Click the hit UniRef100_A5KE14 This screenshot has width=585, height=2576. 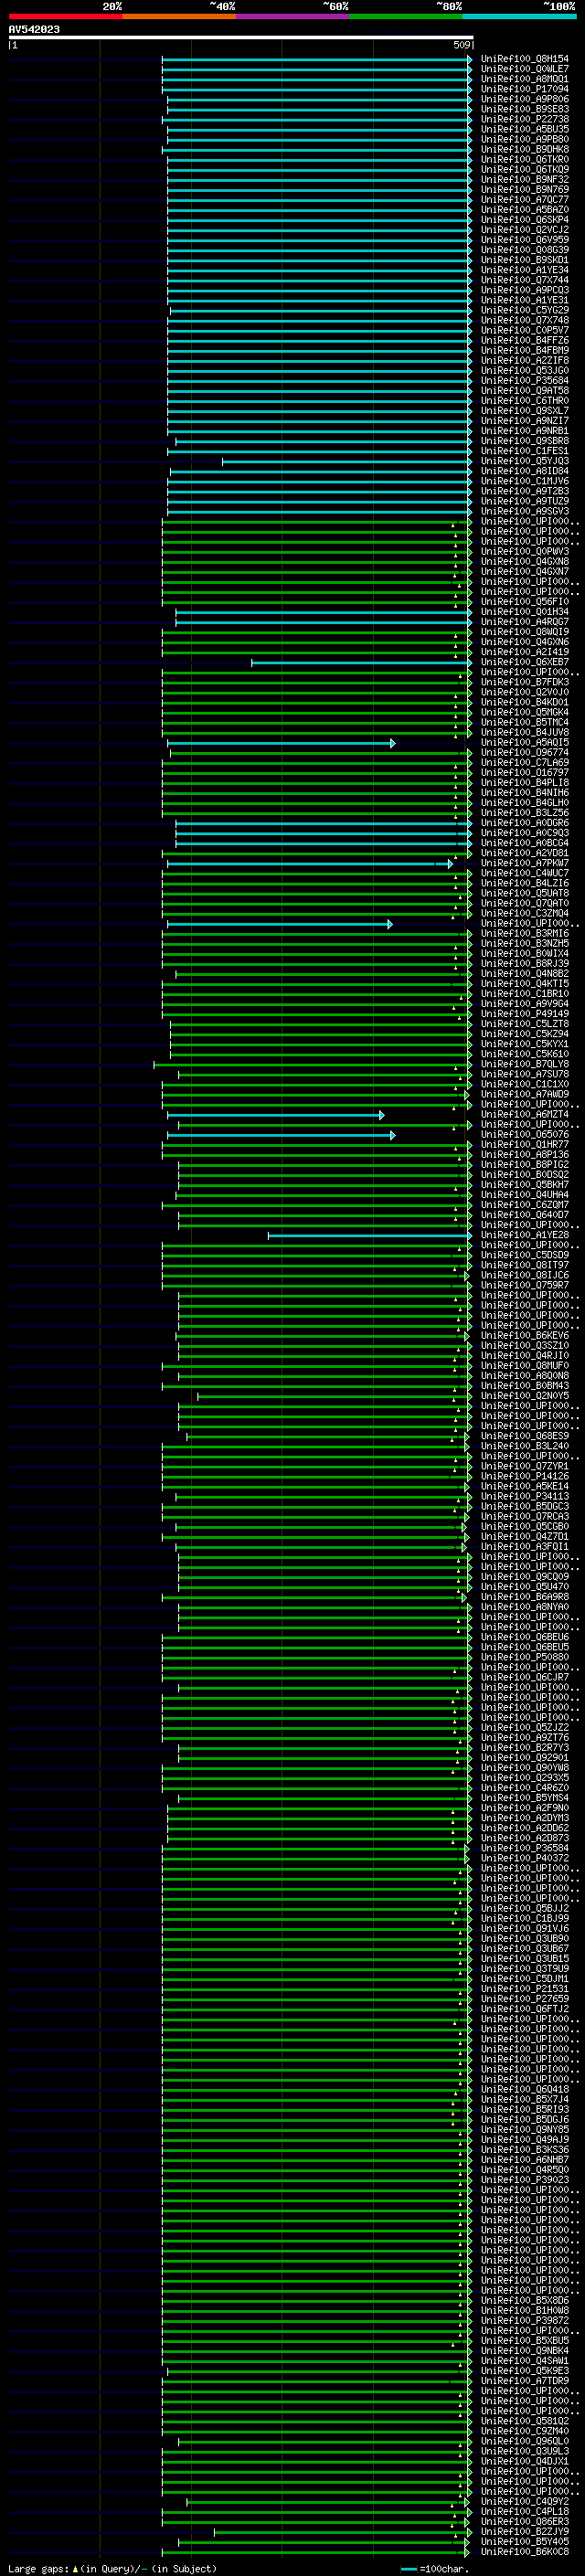(524, 1487)
